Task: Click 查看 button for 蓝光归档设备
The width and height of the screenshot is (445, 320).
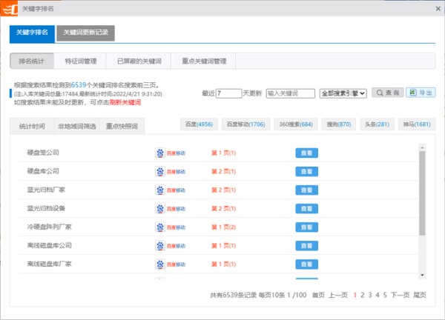Action: pyautogui.click(x=306, y=209)
